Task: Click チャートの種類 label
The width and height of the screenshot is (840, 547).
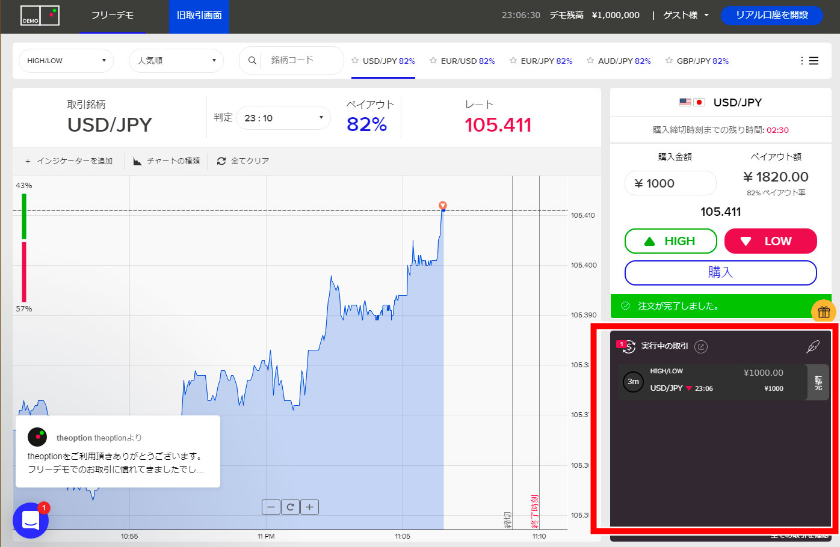Action: 173,161
